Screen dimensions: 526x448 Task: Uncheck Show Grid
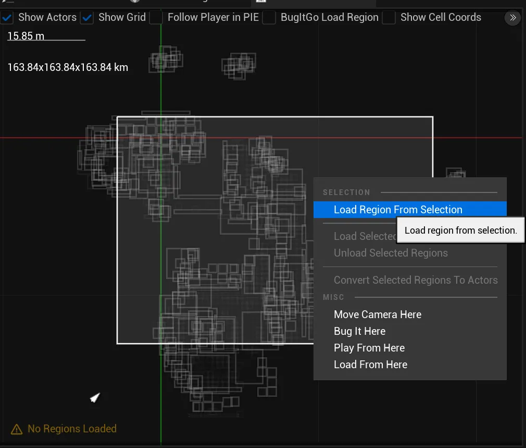click(x=87, y=17)
